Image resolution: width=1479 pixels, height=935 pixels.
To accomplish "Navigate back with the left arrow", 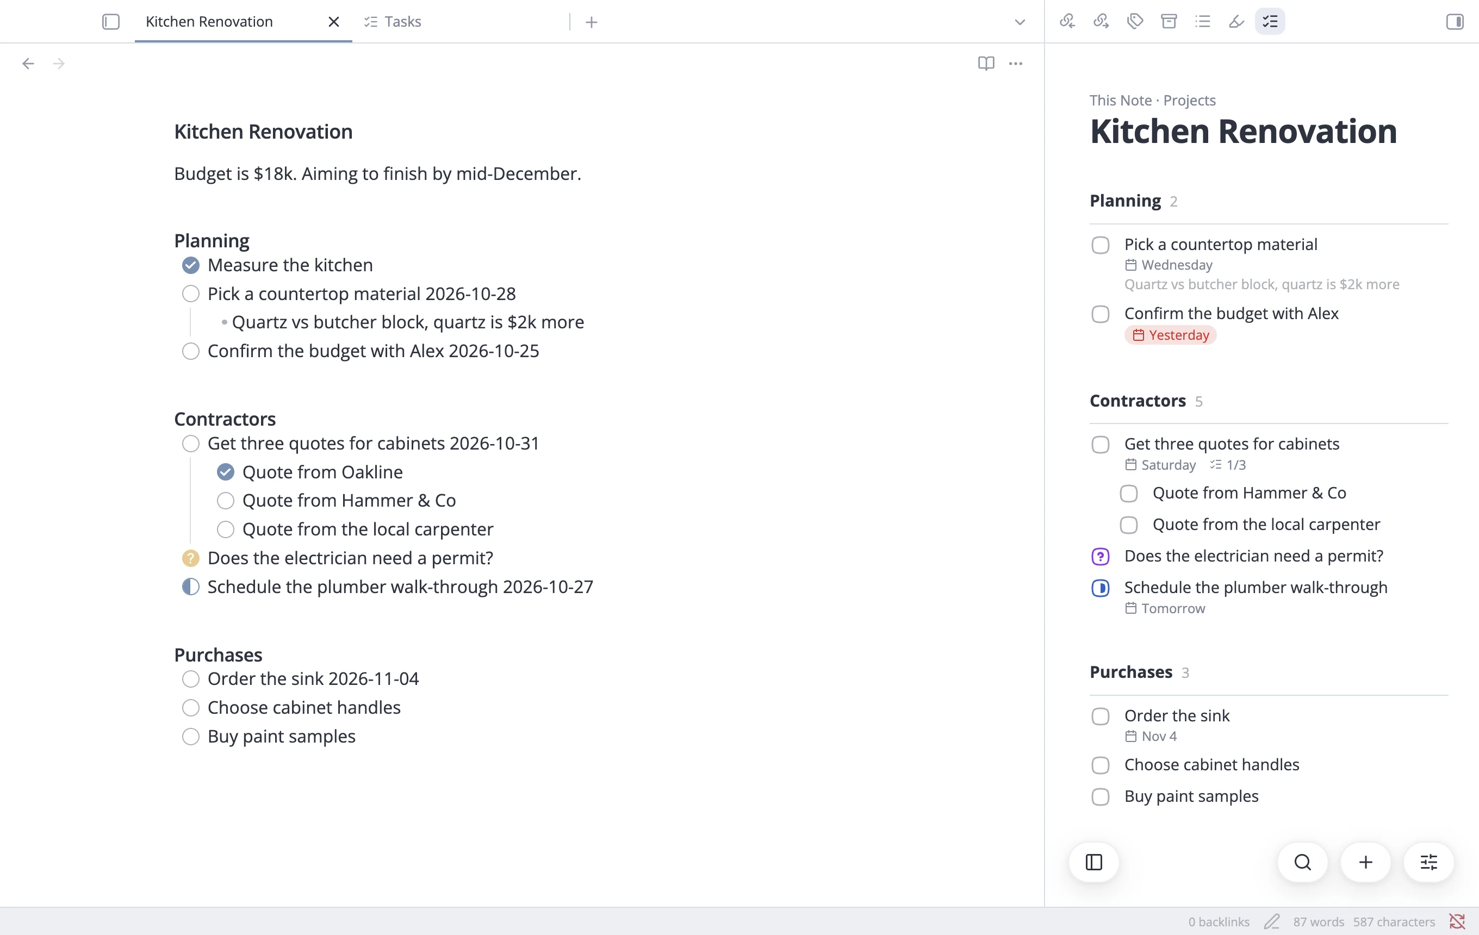I will 28,63.
